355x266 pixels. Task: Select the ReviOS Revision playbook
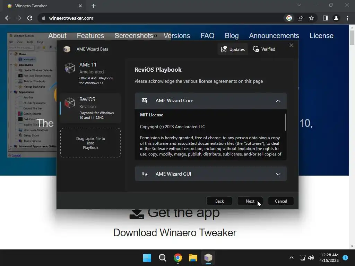click(90, 108)
